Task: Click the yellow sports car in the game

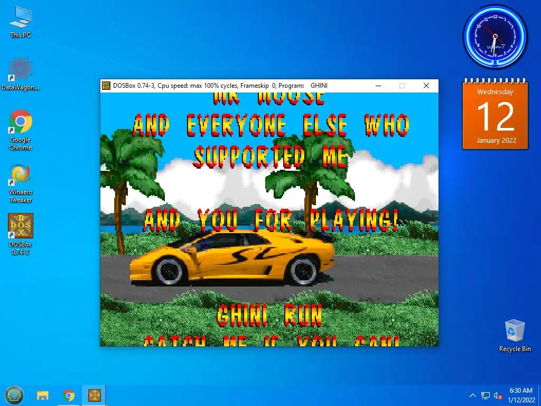Action: (232, 258)
